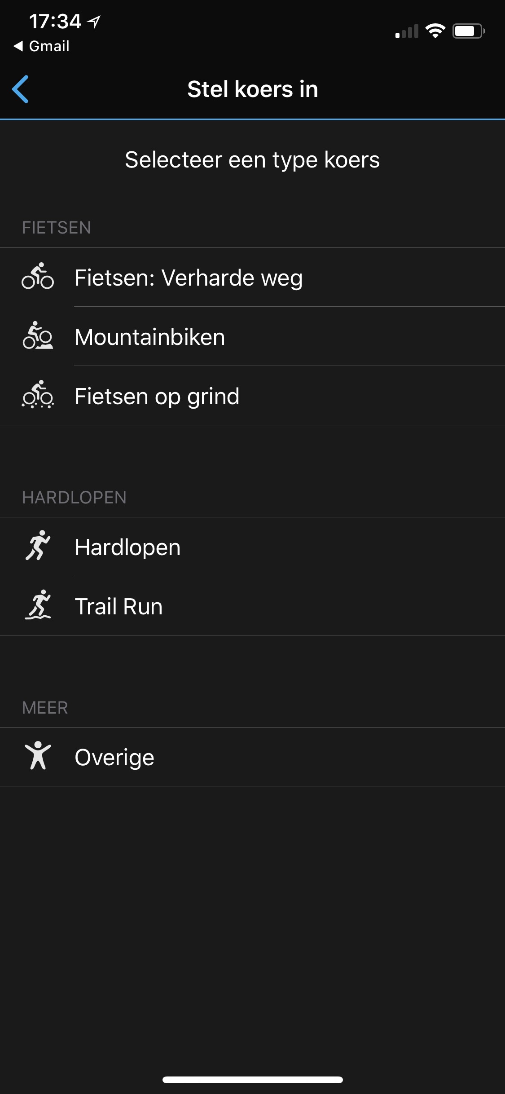Tap the battery status icon

coord(469,31)
